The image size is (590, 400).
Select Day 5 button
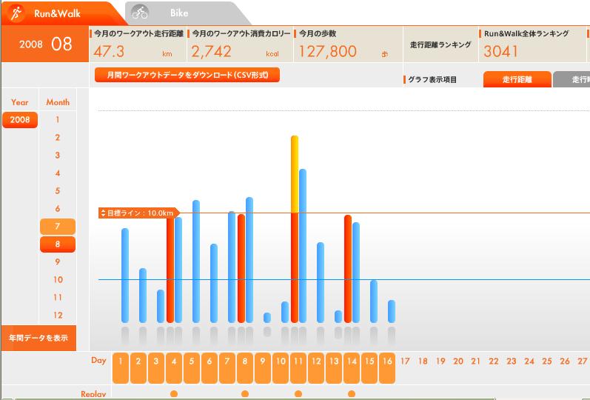pyautogui.click(x=192, y=367)
